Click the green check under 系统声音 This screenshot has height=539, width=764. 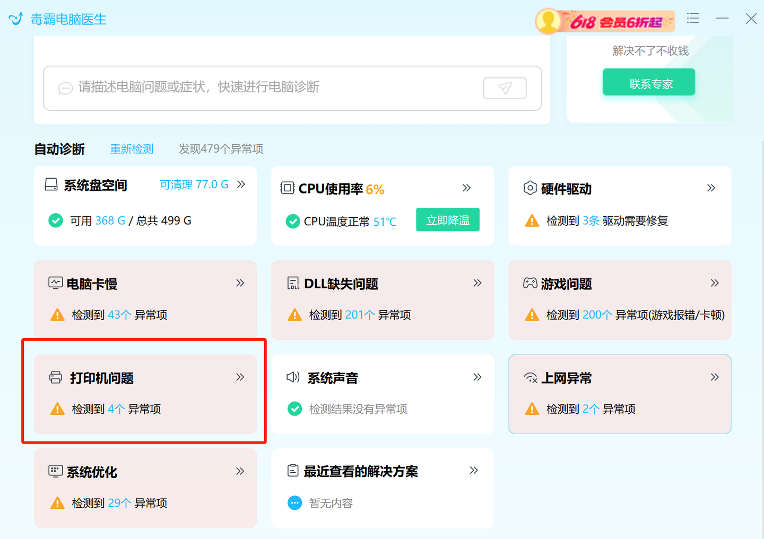[x=294, y=409]
